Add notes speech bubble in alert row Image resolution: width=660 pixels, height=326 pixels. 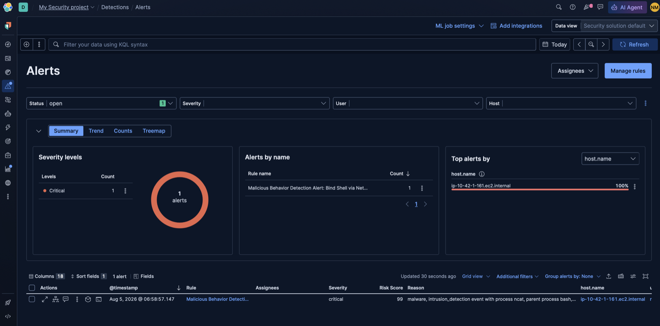tap(66, 299)
